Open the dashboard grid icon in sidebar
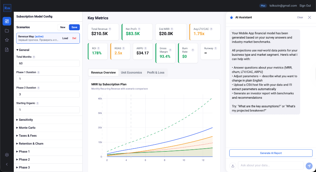 pyautogui.click(x=7, y=21)
